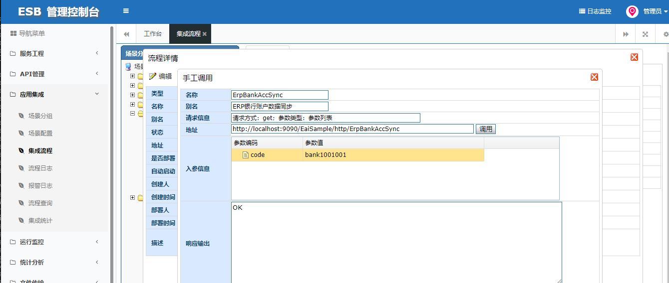Viewport: 669px width, 283px height.
Task: Expand the API管理 menu
Action: [x=54, y=74]
